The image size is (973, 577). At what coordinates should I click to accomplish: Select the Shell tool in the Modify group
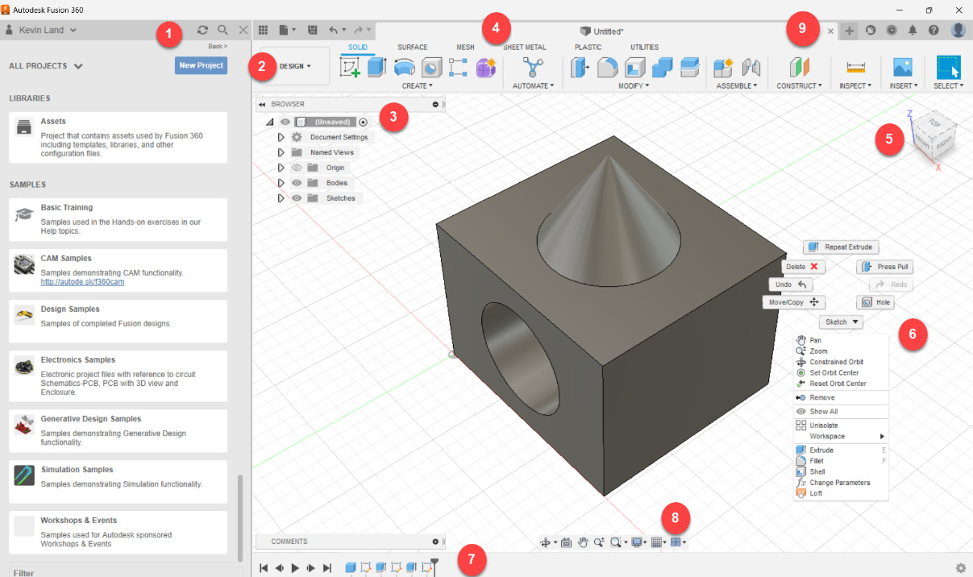(x=634, y=68)
